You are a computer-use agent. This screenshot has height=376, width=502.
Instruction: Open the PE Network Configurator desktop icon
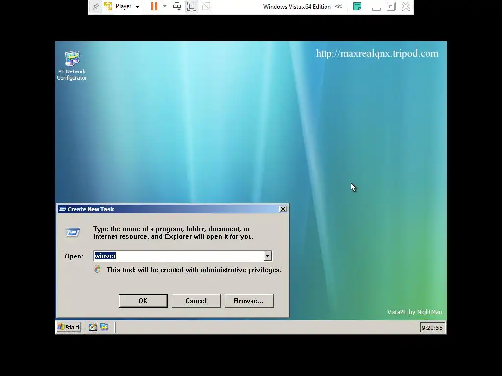pyautogui.click(x=72, y=66)
